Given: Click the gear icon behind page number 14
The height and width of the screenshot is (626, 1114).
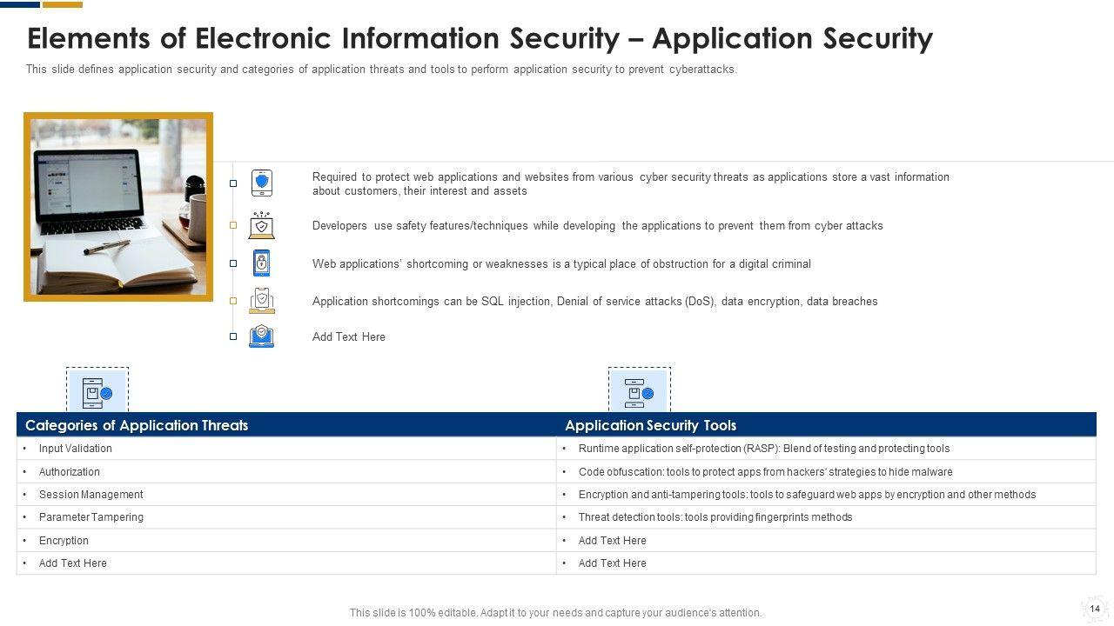Looking at the screenshot, I should pyautogui.click(x=1094, y=609).
